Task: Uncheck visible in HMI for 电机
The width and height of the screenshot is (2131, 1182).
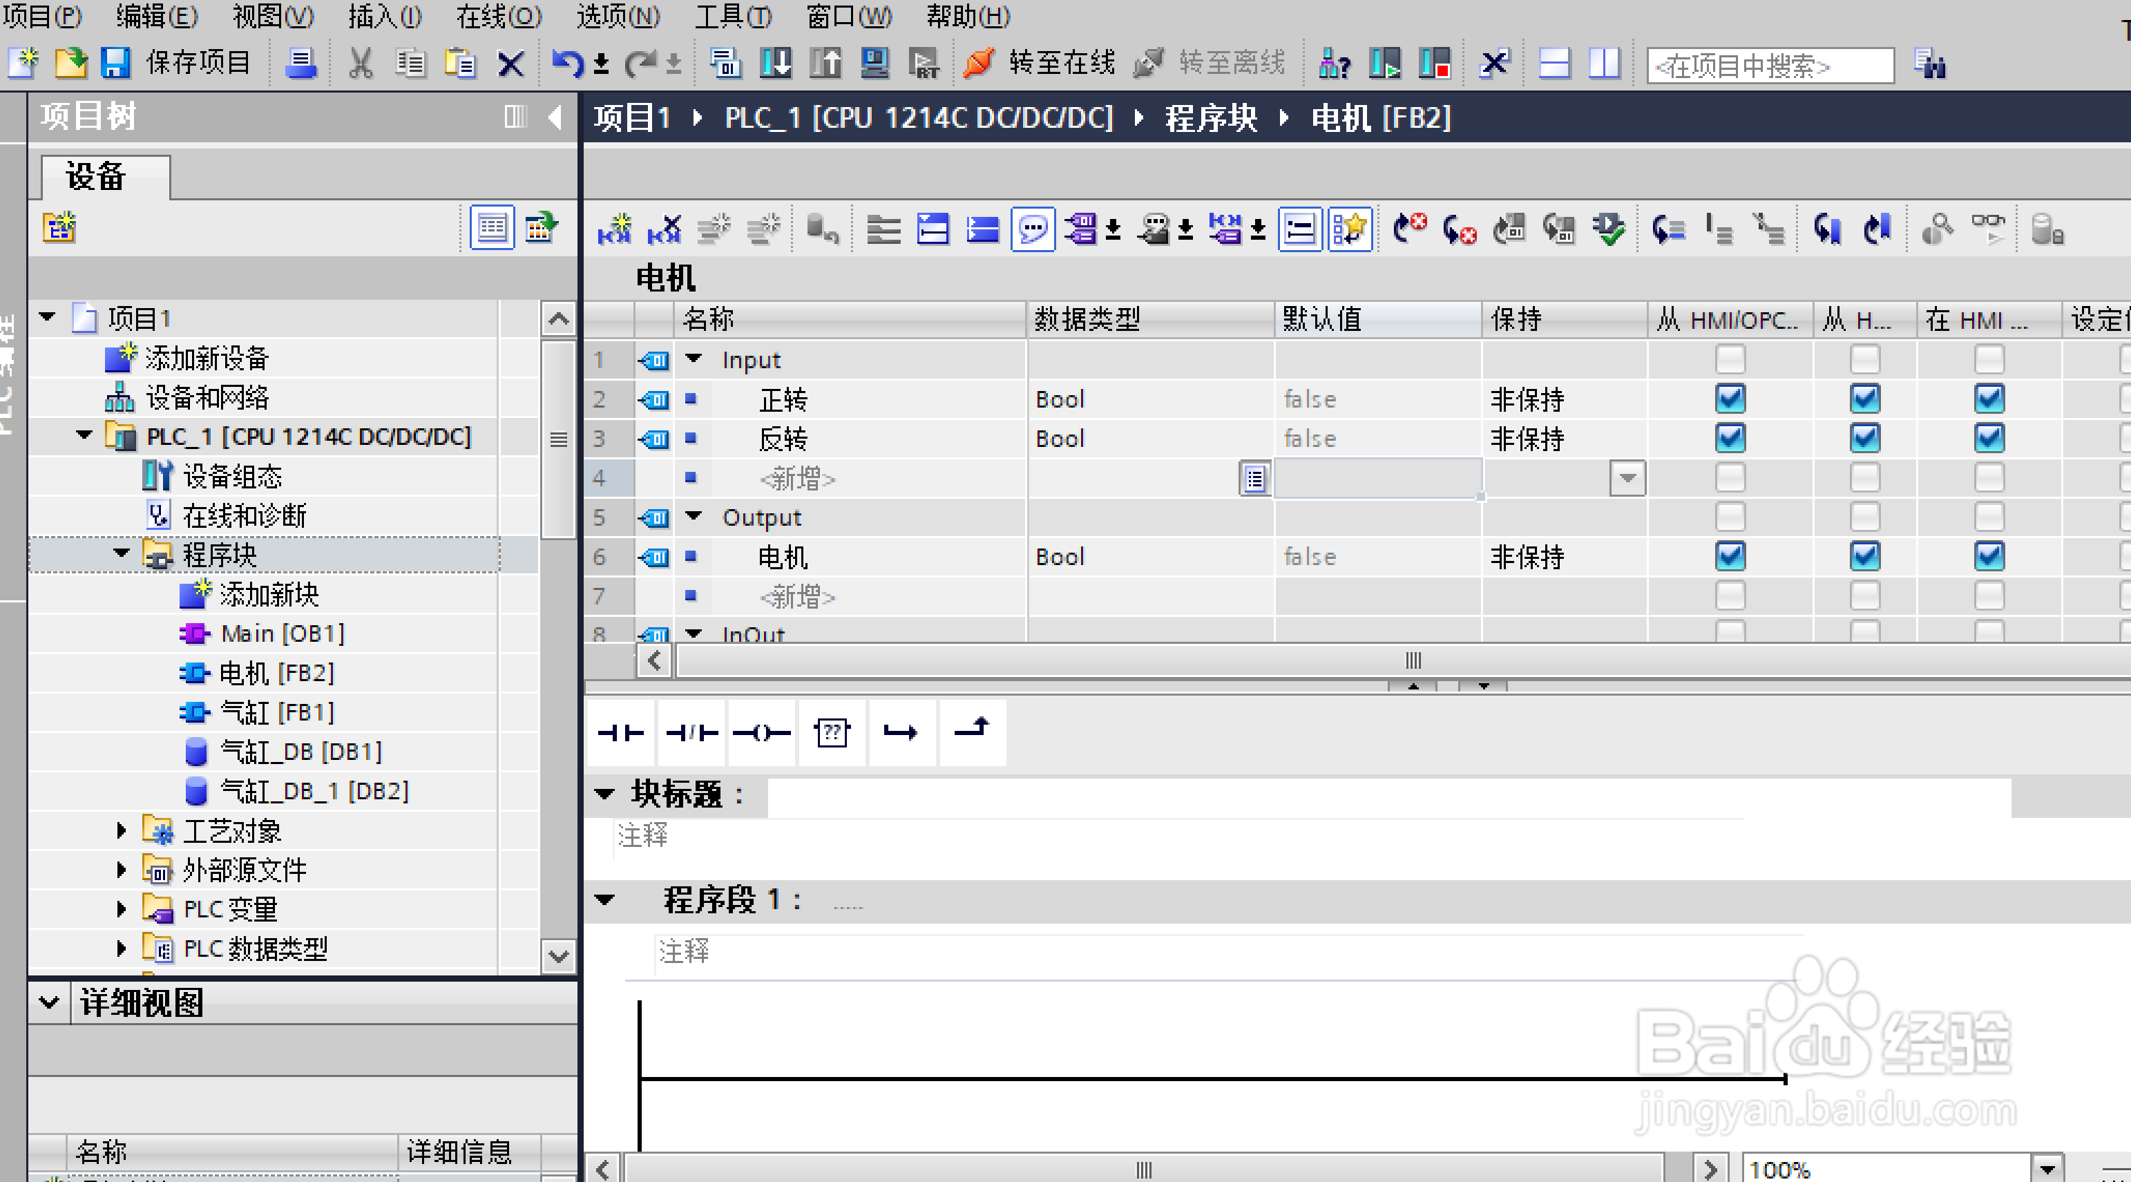Action: click(x=1988, y=557)
